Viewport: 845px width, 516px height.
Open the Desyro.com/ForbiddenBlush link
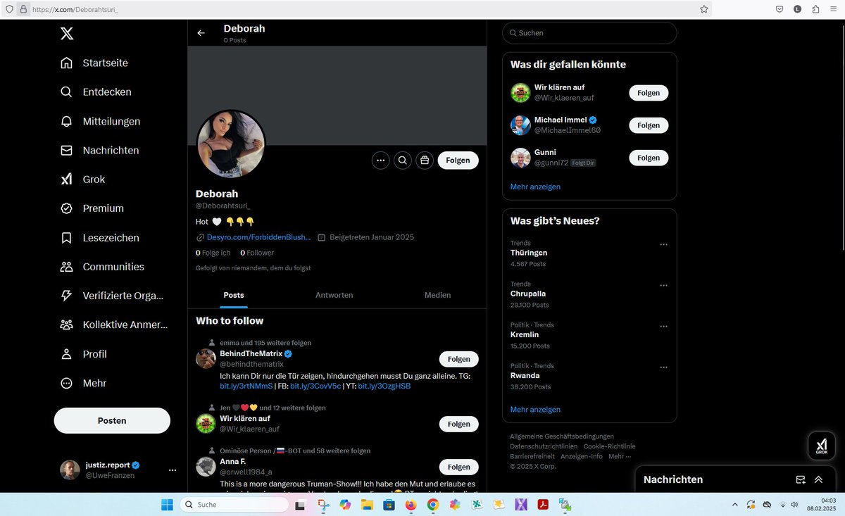coord(258,237)
